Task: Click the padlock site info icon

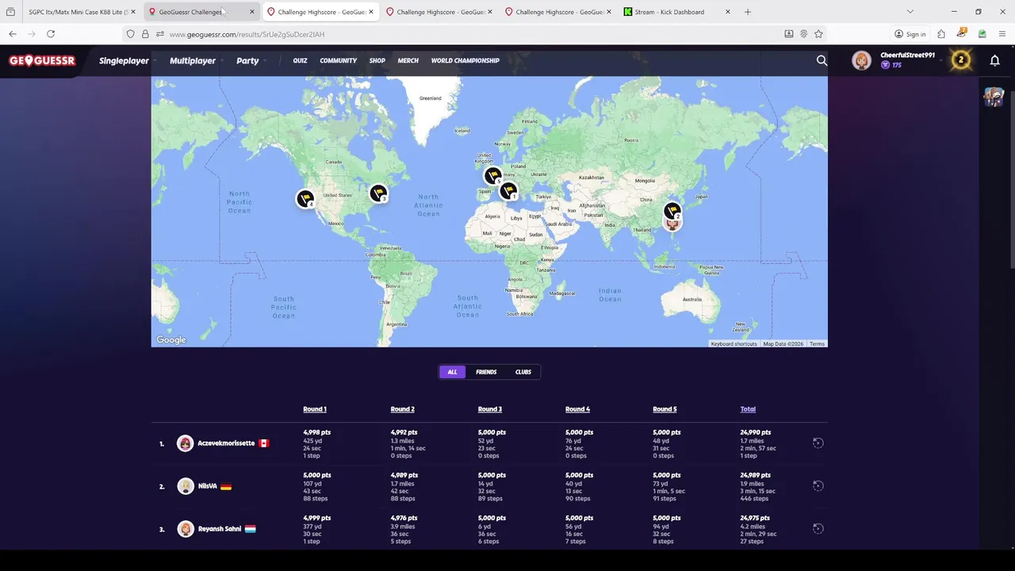Action: [x=145, y=34]
